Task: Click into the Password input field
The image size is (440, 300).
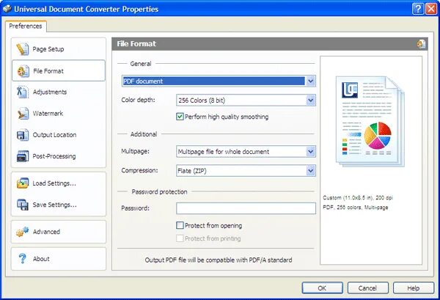Action: coord(246,208)
